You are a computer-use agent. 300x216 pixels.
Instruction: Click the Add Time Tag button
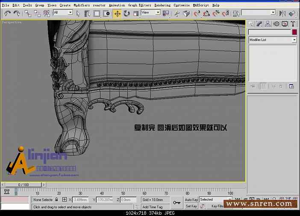tap(152, 207)
